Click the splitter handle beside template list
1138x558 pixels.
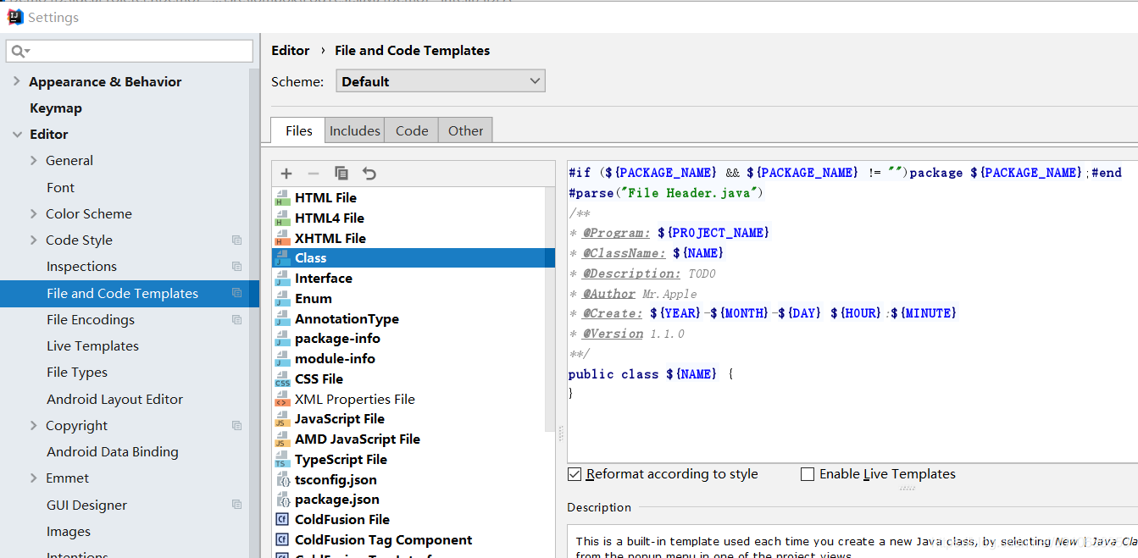[561, 434]
